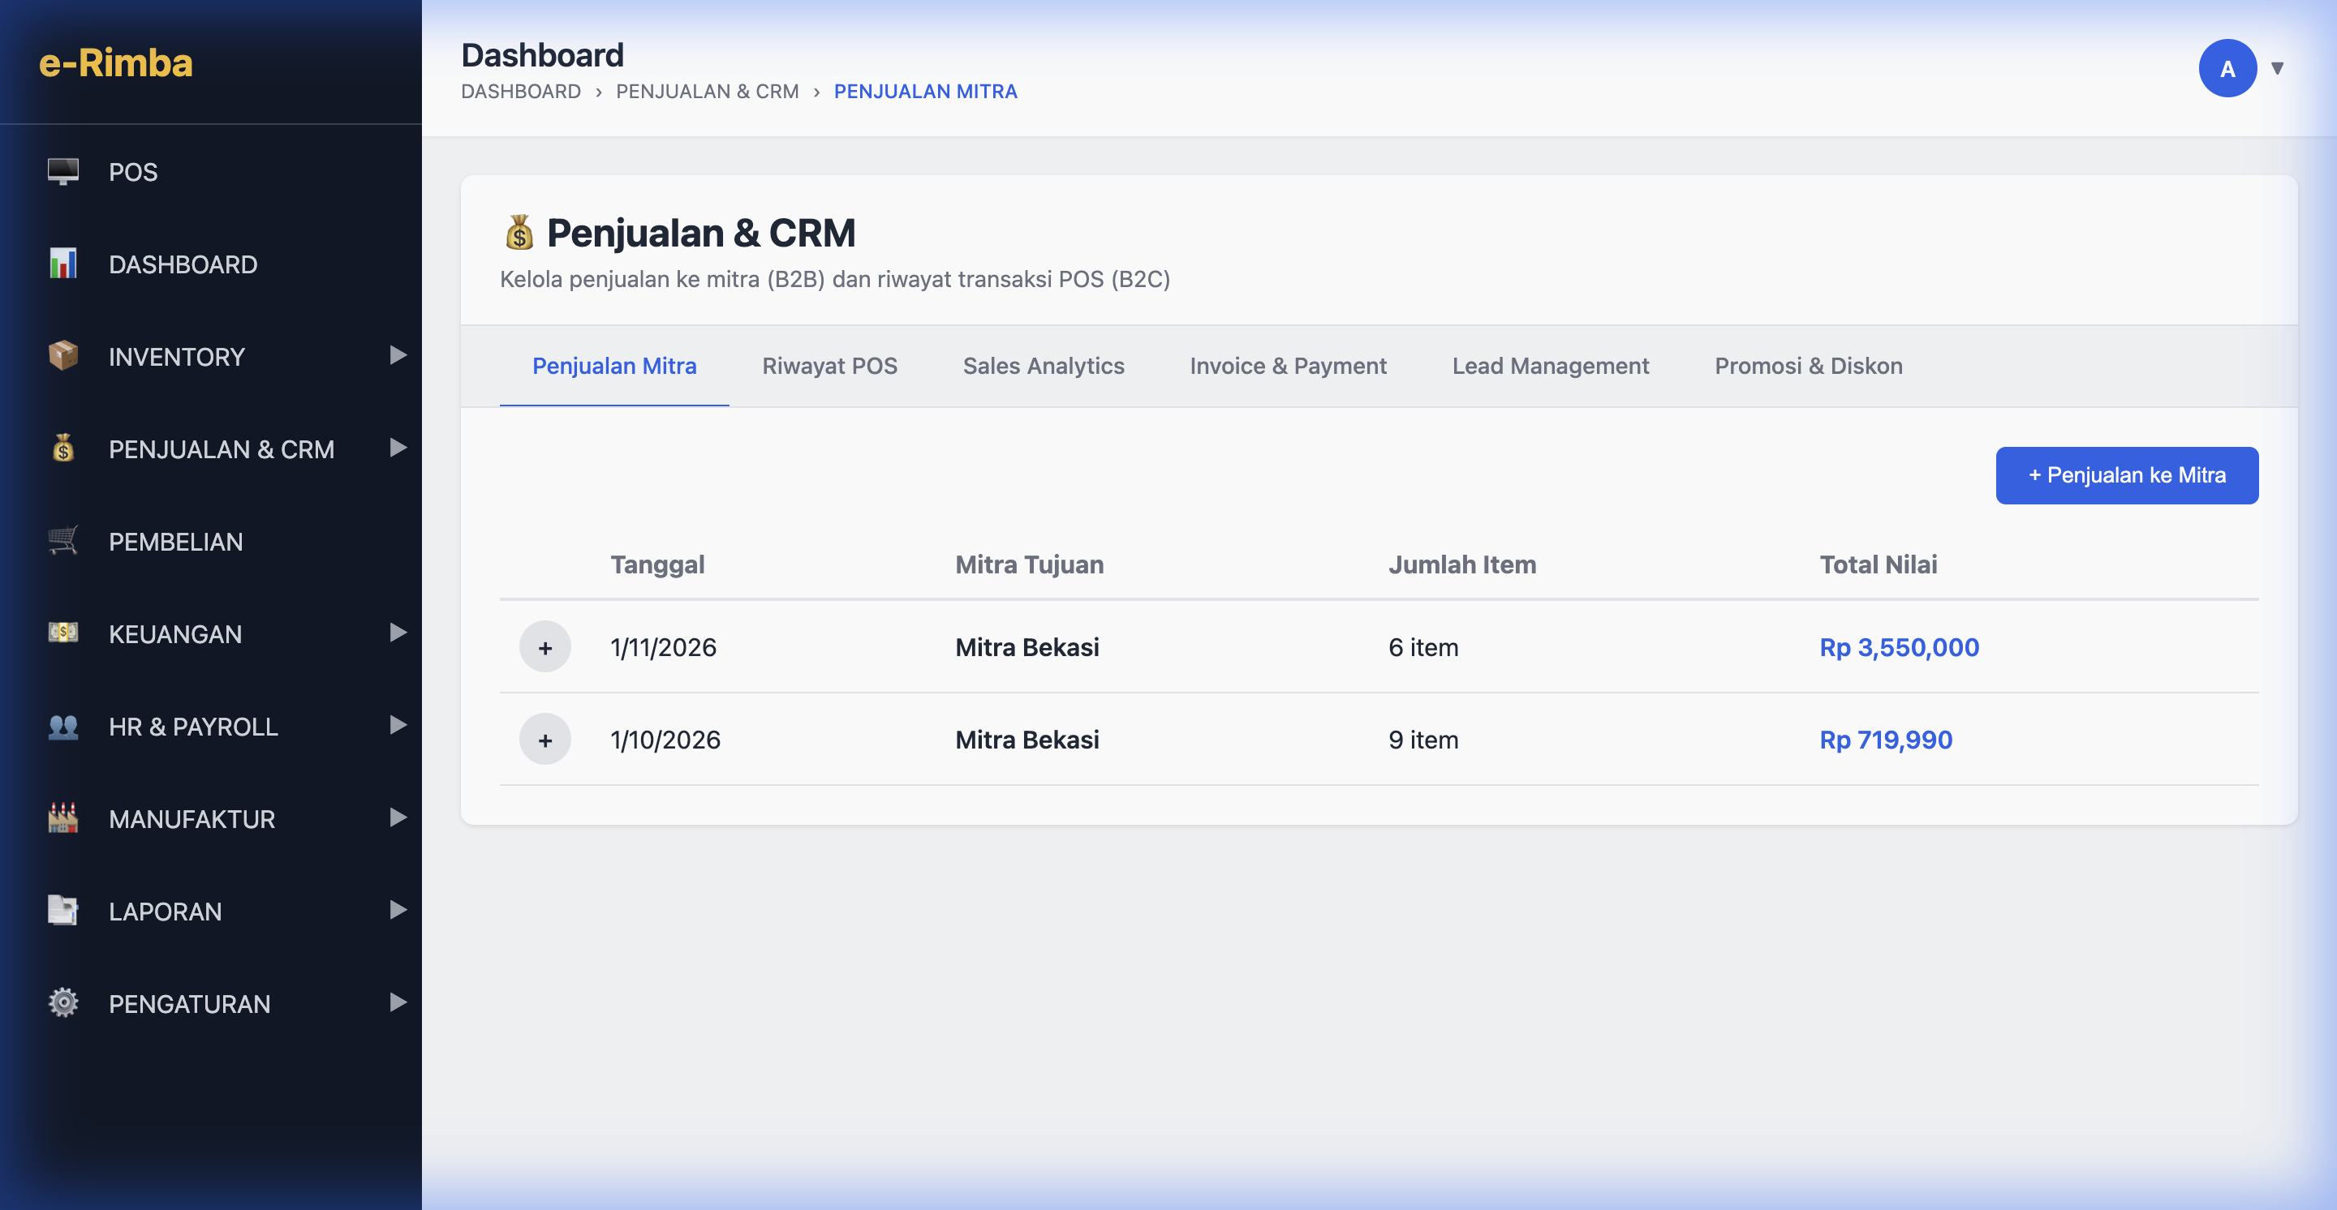Click the Manufaktur factory icon
The width and height of the screenshot is (2337, 1210).
tap(62, 818)
